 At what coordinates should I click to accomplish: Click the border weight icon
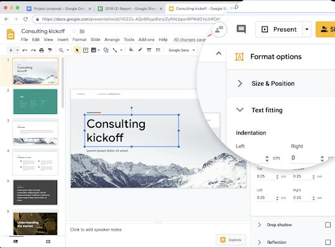tap(149, 50)
